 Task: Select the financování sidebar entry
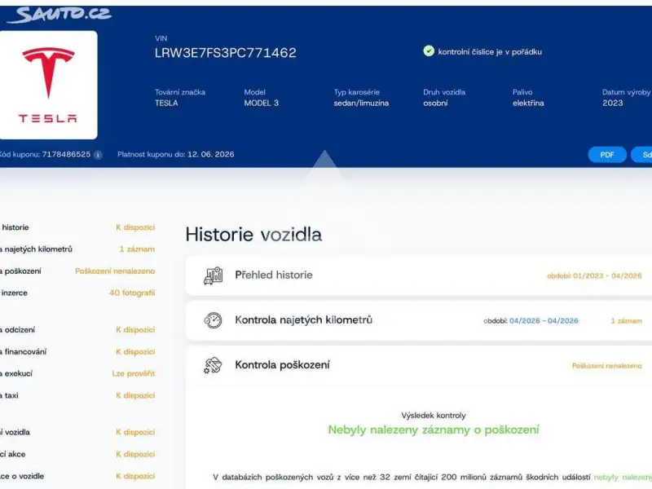click(x=77, y=352)
